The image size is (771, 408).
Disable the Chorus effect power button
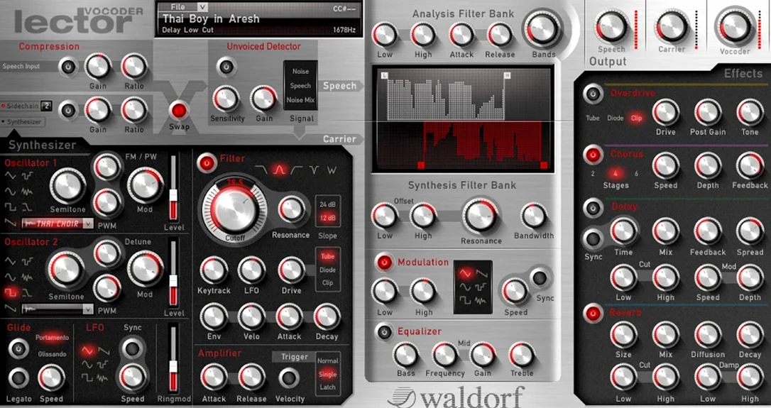point(593,155)
